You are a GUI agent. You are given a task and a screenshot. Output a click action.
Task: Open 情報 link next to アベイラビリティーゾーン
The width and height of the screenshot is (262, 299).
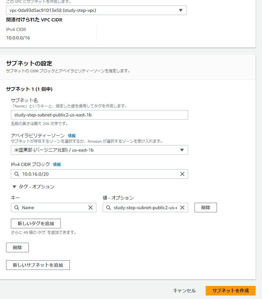click(72, 136)
